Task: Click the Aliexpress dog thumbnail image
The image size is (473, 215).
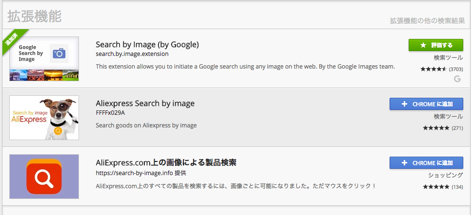Action: (44, 118)
